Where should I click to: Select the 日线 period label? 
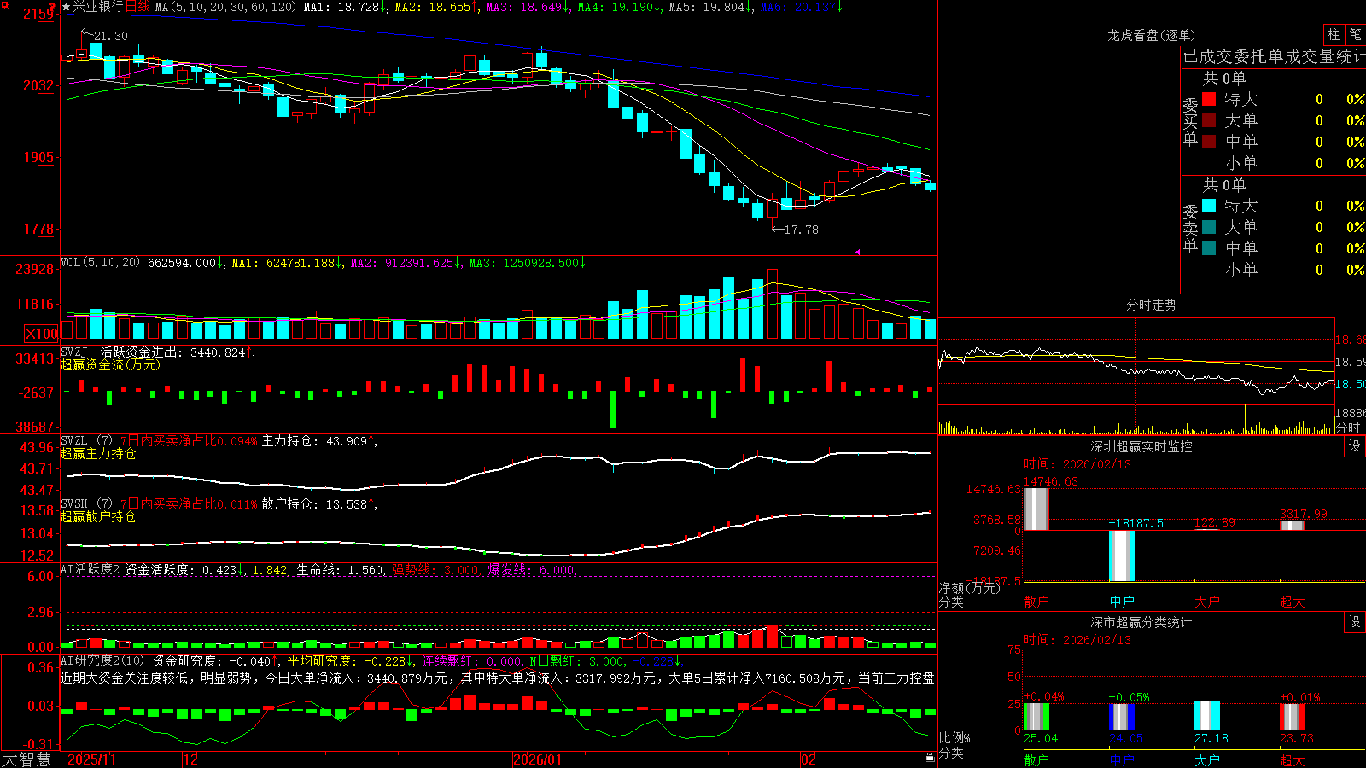[x=137, y=7]
